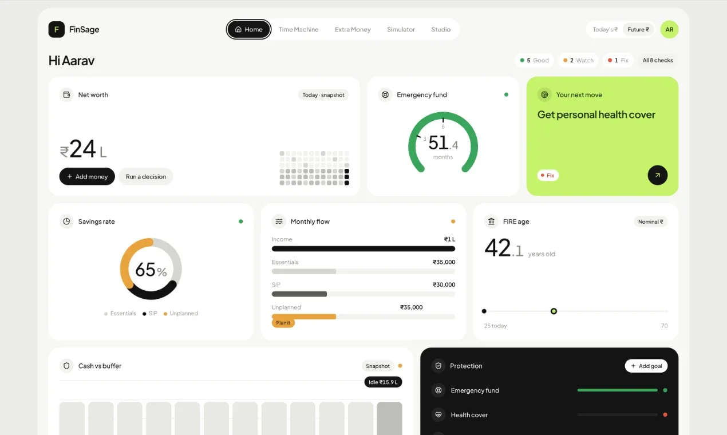Screen dimensions: 727x435
Task: Click the SIP progress bar
Action: [363, 294]
